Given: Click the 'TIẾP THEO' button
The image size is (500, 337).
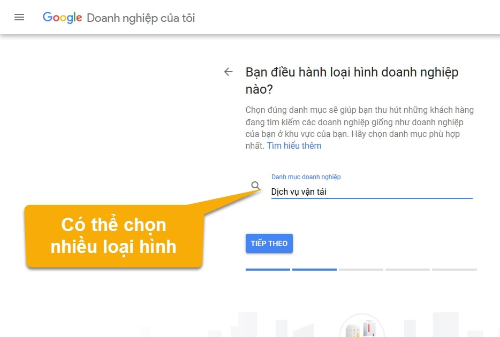Looking at the screenshot, I should [x=269, y=243].
